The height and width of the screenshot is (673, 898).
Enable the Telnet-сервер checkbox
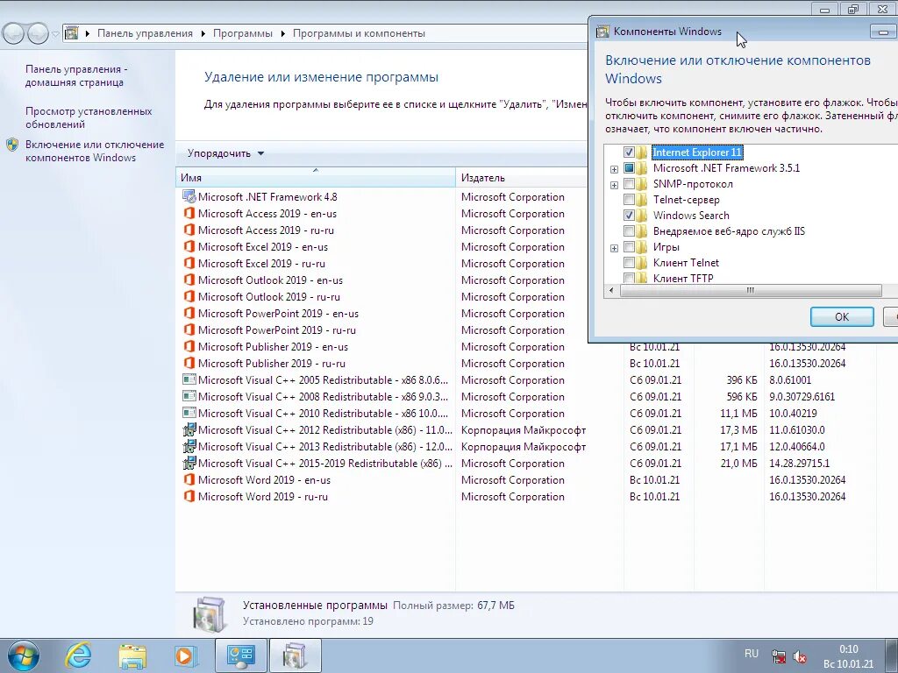pyautogui.click(x=629, y=200)
